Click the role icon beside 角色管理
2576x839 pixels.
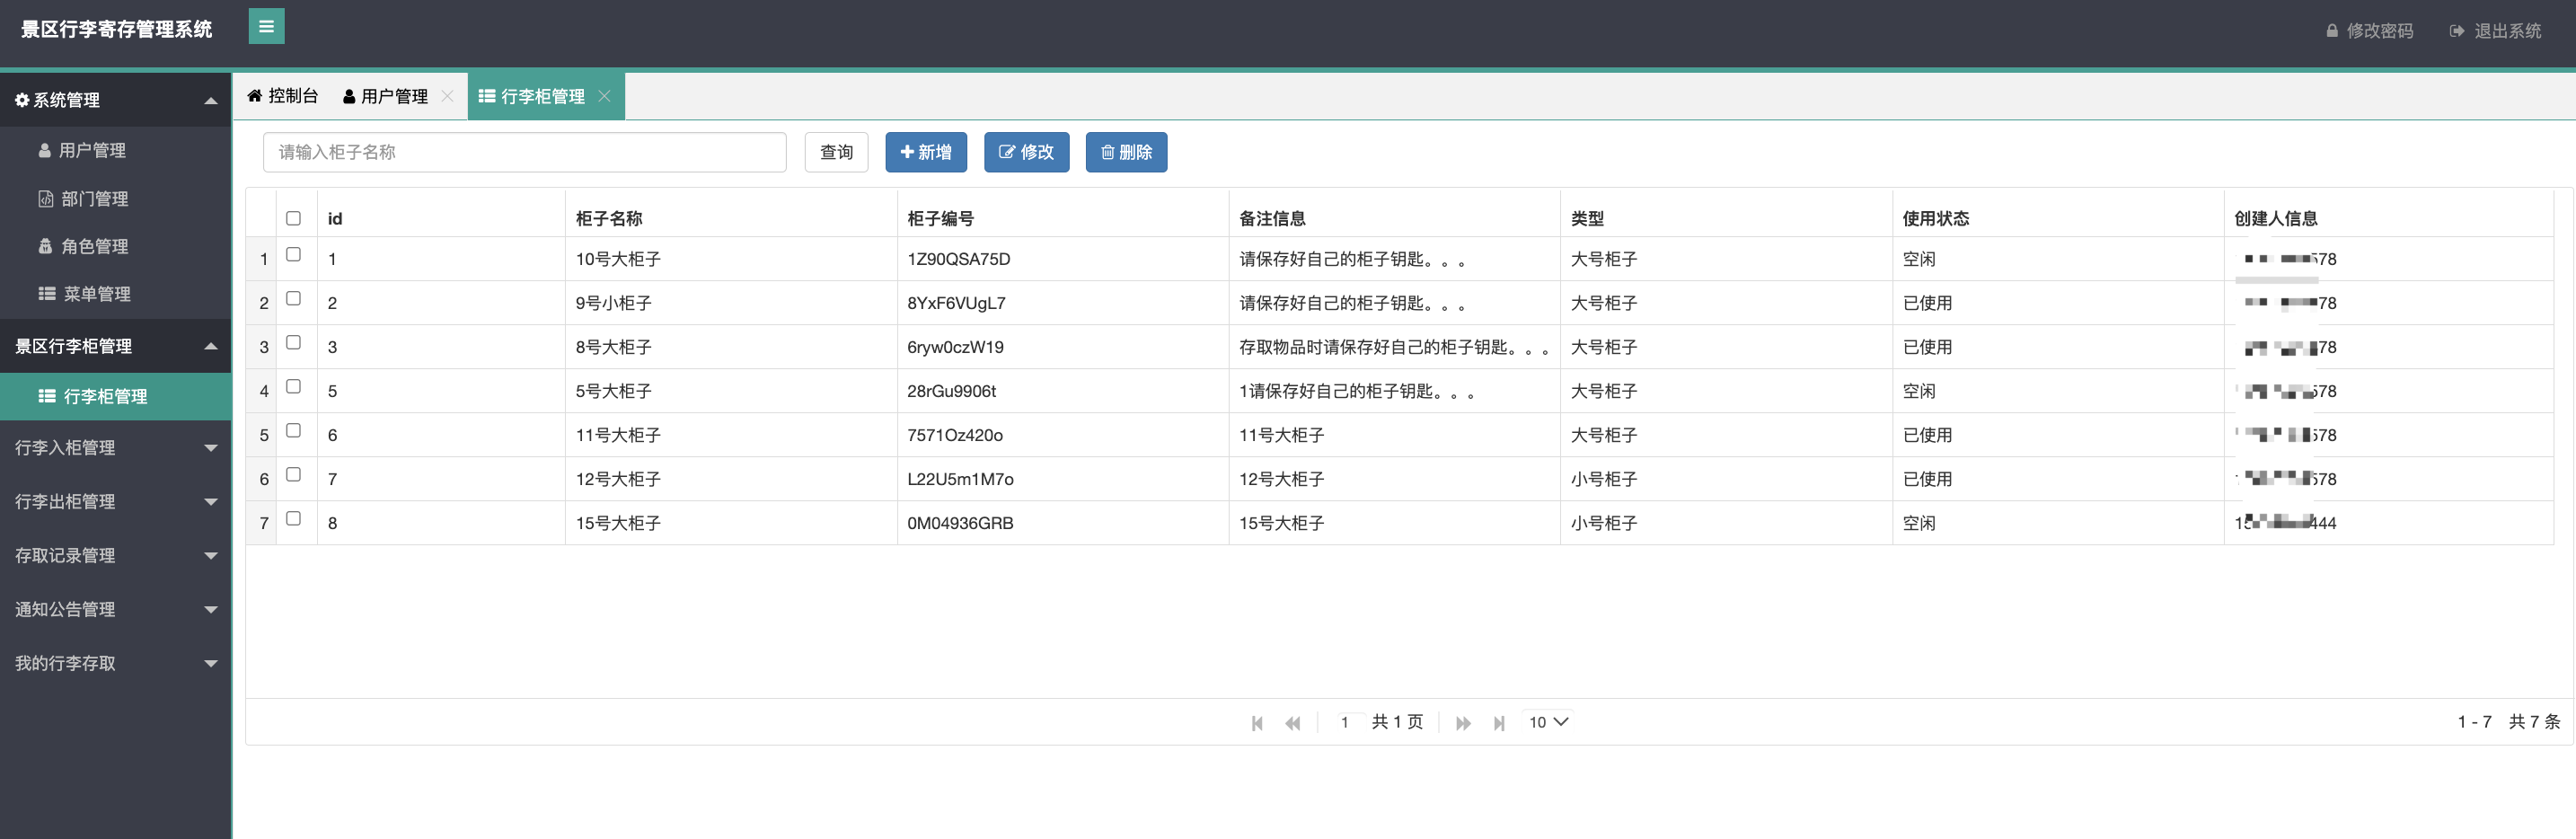click(x=45, y=246)
